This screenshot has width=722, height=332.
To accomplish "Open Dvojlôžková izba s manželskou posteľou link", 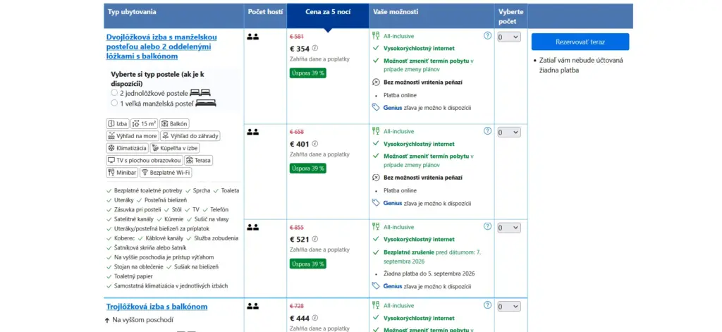I will (x=161, y=47).
